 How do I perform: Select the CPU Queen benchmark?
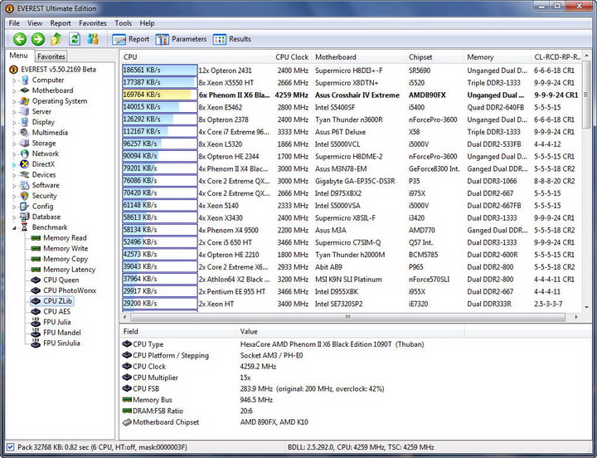tap(61, 280)
